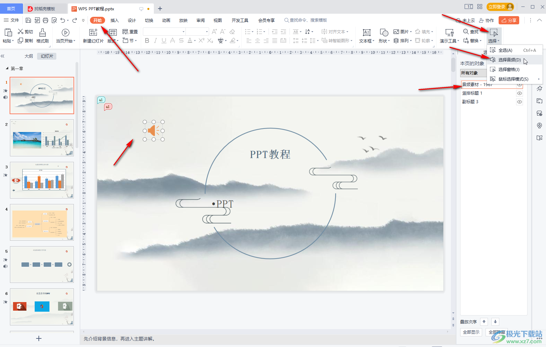This screenshot has width=546, height=347.
Task: Open the 设计 ribbon tab
Action: [132, 20]
